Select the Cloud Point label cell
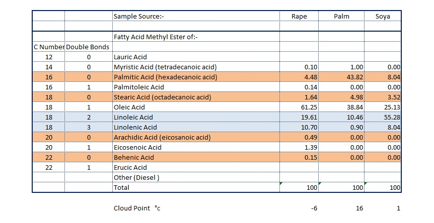434x223 pixels. 136,208
